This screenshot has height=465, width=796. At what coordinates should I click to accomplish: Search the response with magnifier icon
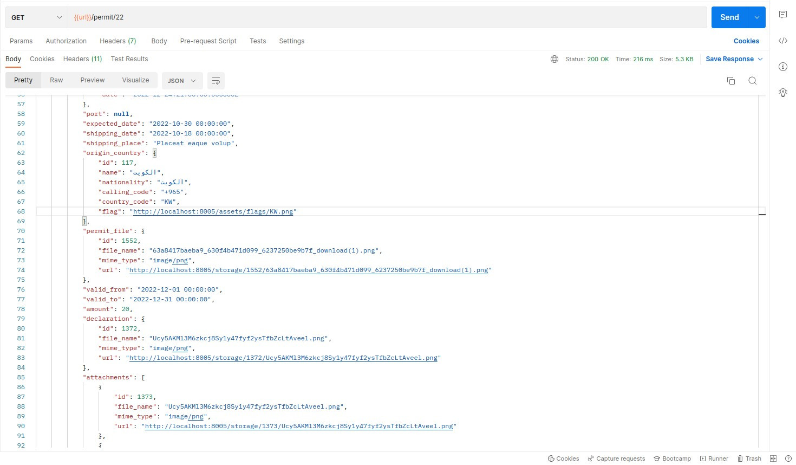752,81
